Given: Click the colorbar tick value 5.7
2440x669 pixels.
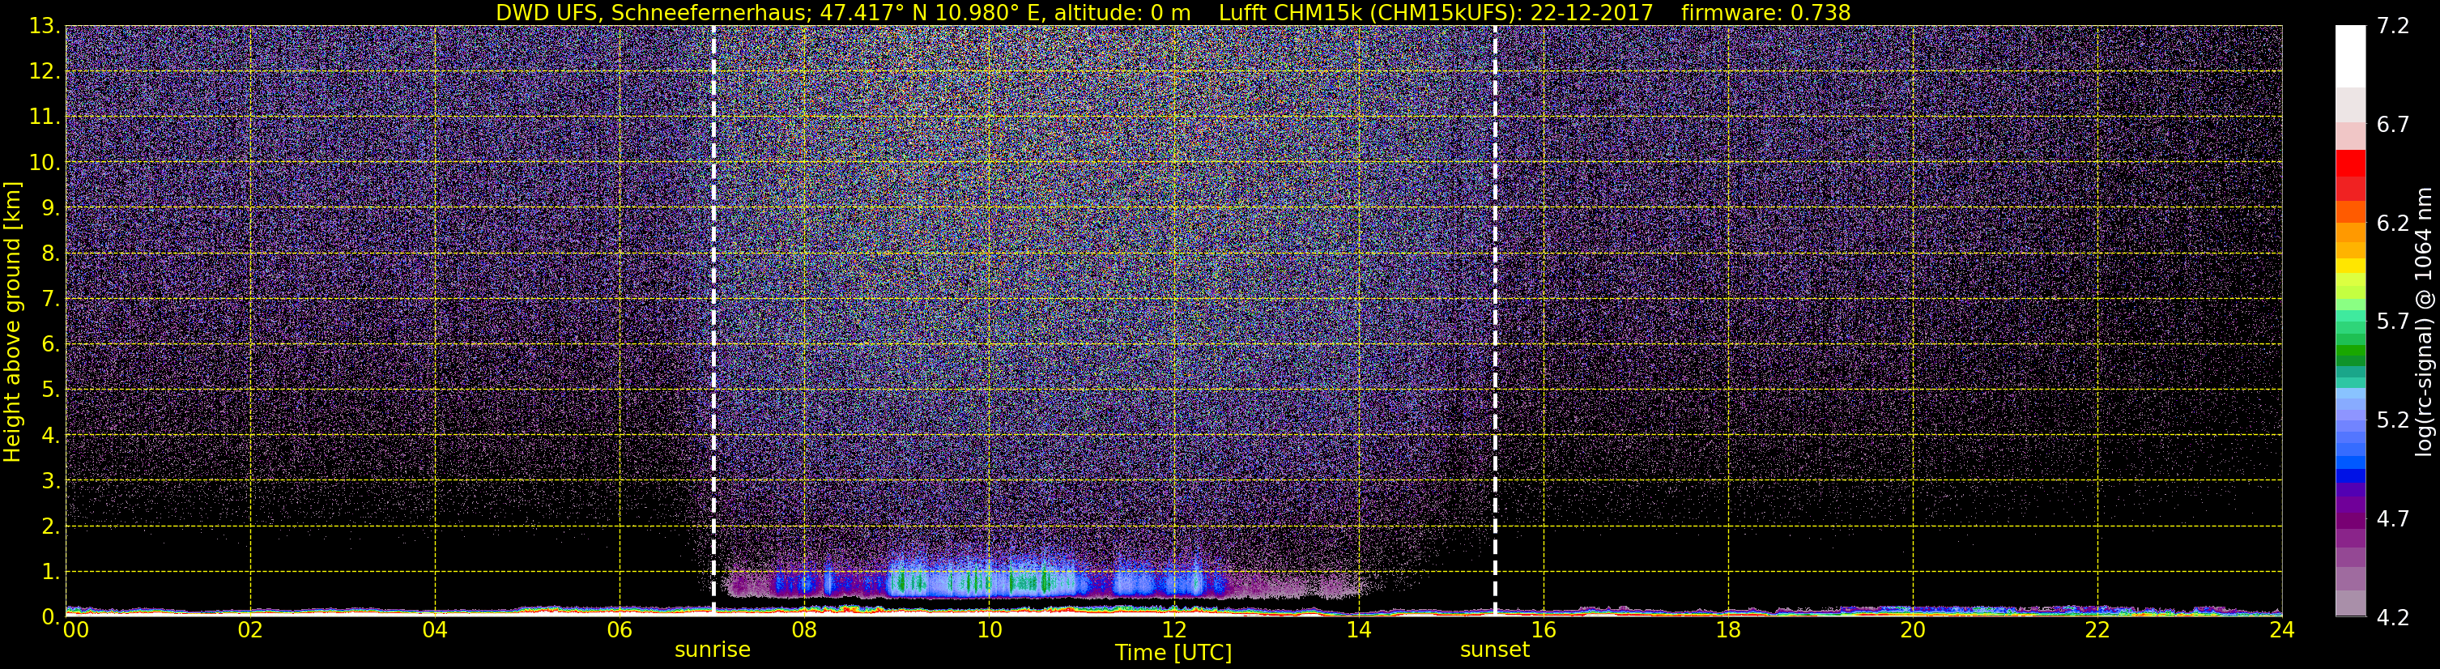Looking at the screenshot, I should (x=2393, y=322).
